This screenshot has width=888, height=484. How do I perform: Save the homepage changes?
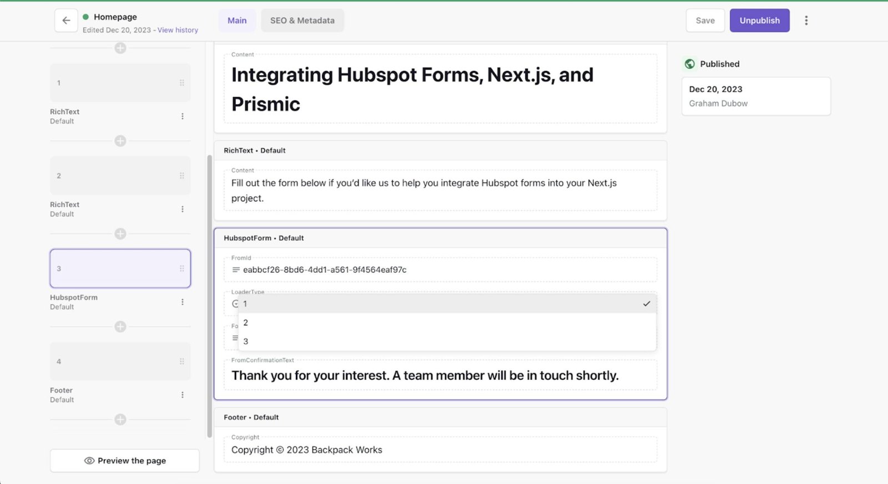(705, 20)
